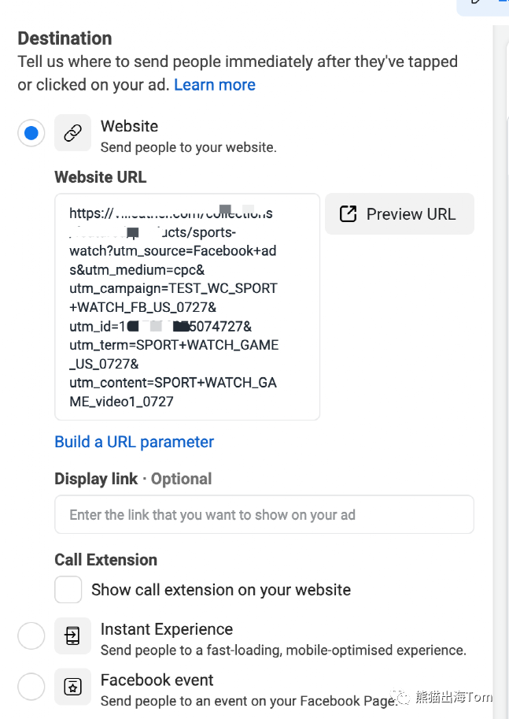The width and height of the screenshot is (509, 719).
Task: Open the Learn more link
Action: 214,85
